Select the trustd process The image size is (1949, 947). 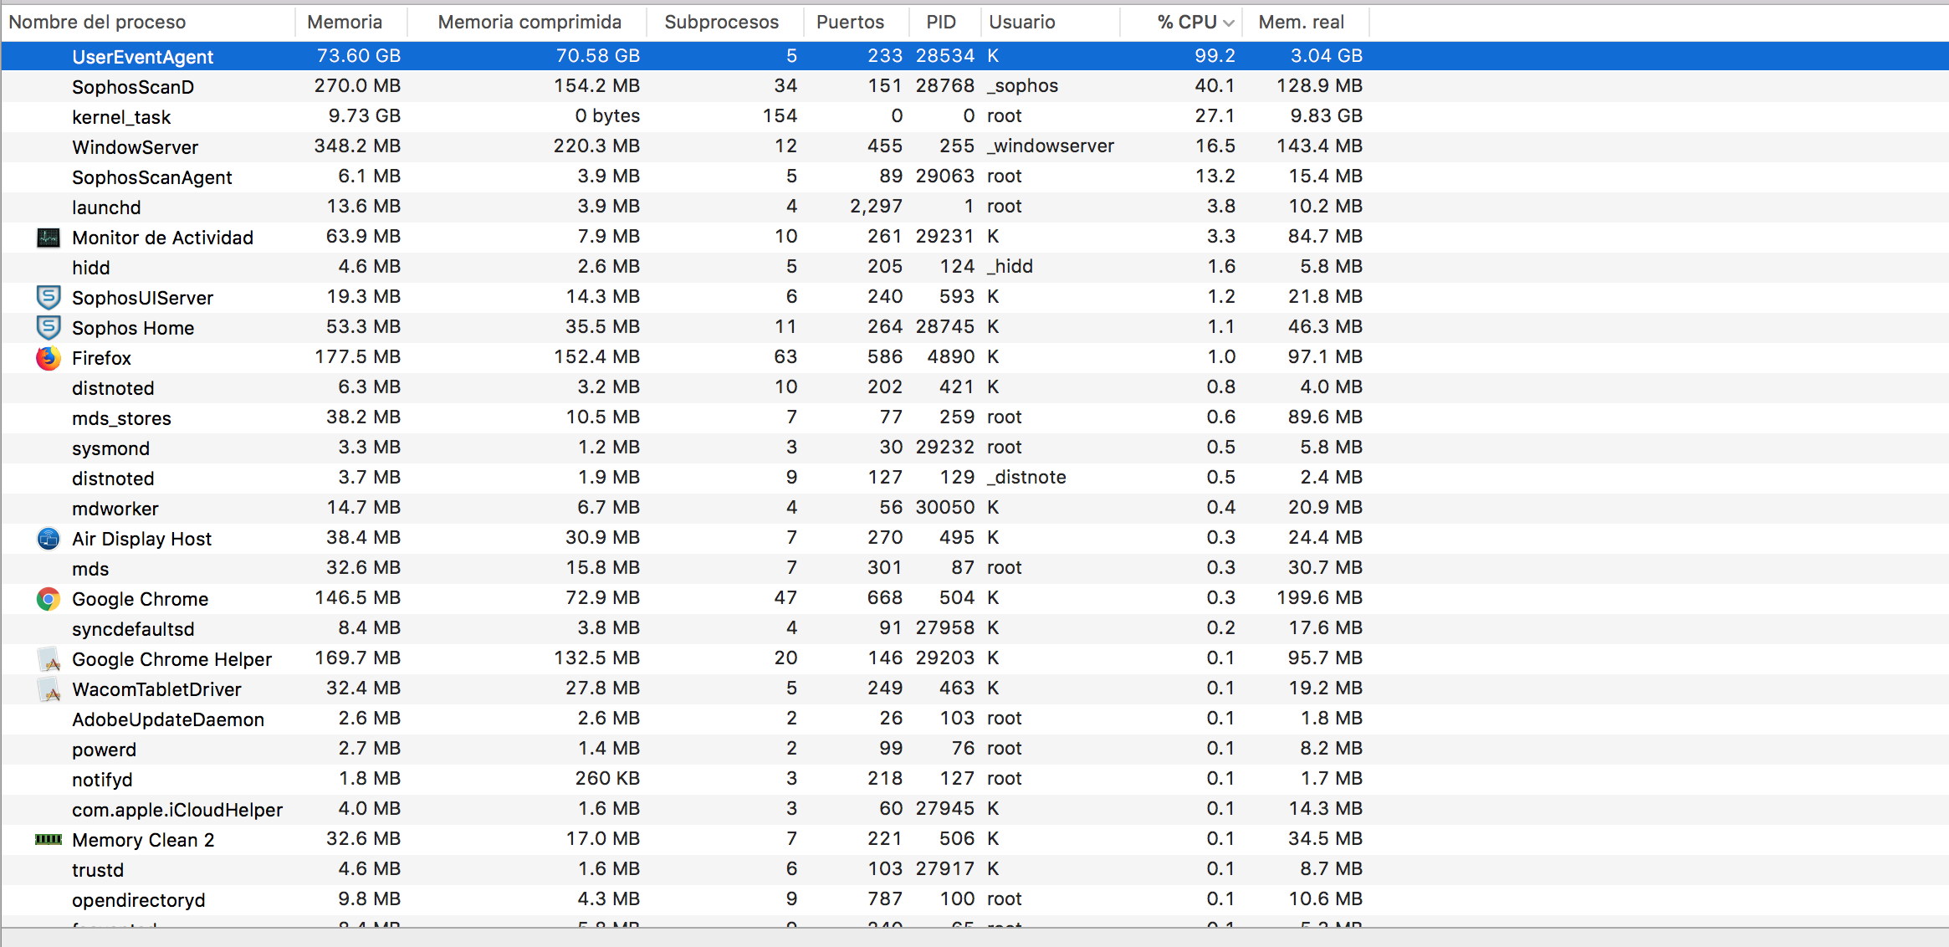point(974,869)
